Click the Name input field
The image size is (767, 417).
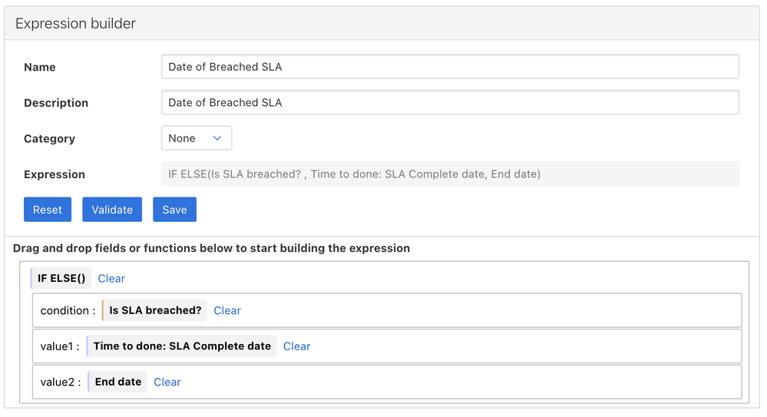point(450,67)
